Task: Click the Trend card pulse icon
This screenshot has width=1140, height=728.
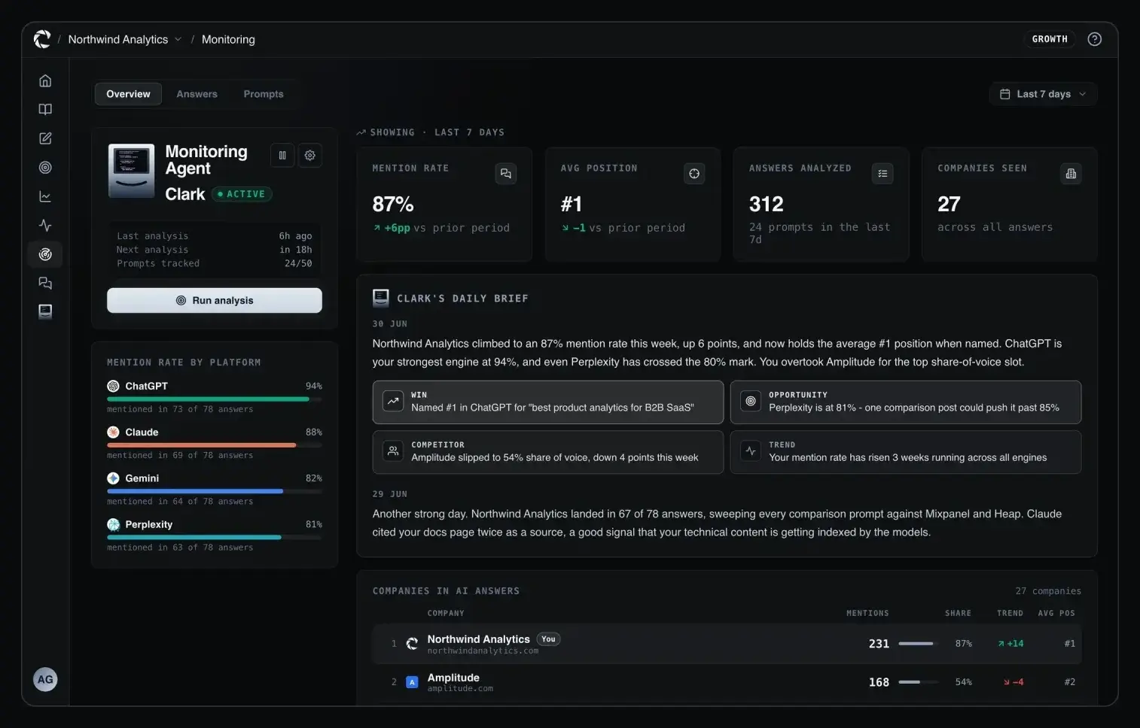Action: pos(751,451)
